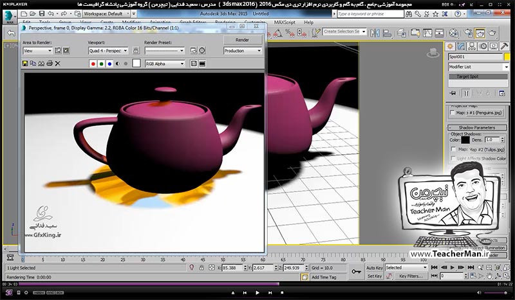Open the Hierarchy panel tab
515x300 pixels.
pos(472,46)
